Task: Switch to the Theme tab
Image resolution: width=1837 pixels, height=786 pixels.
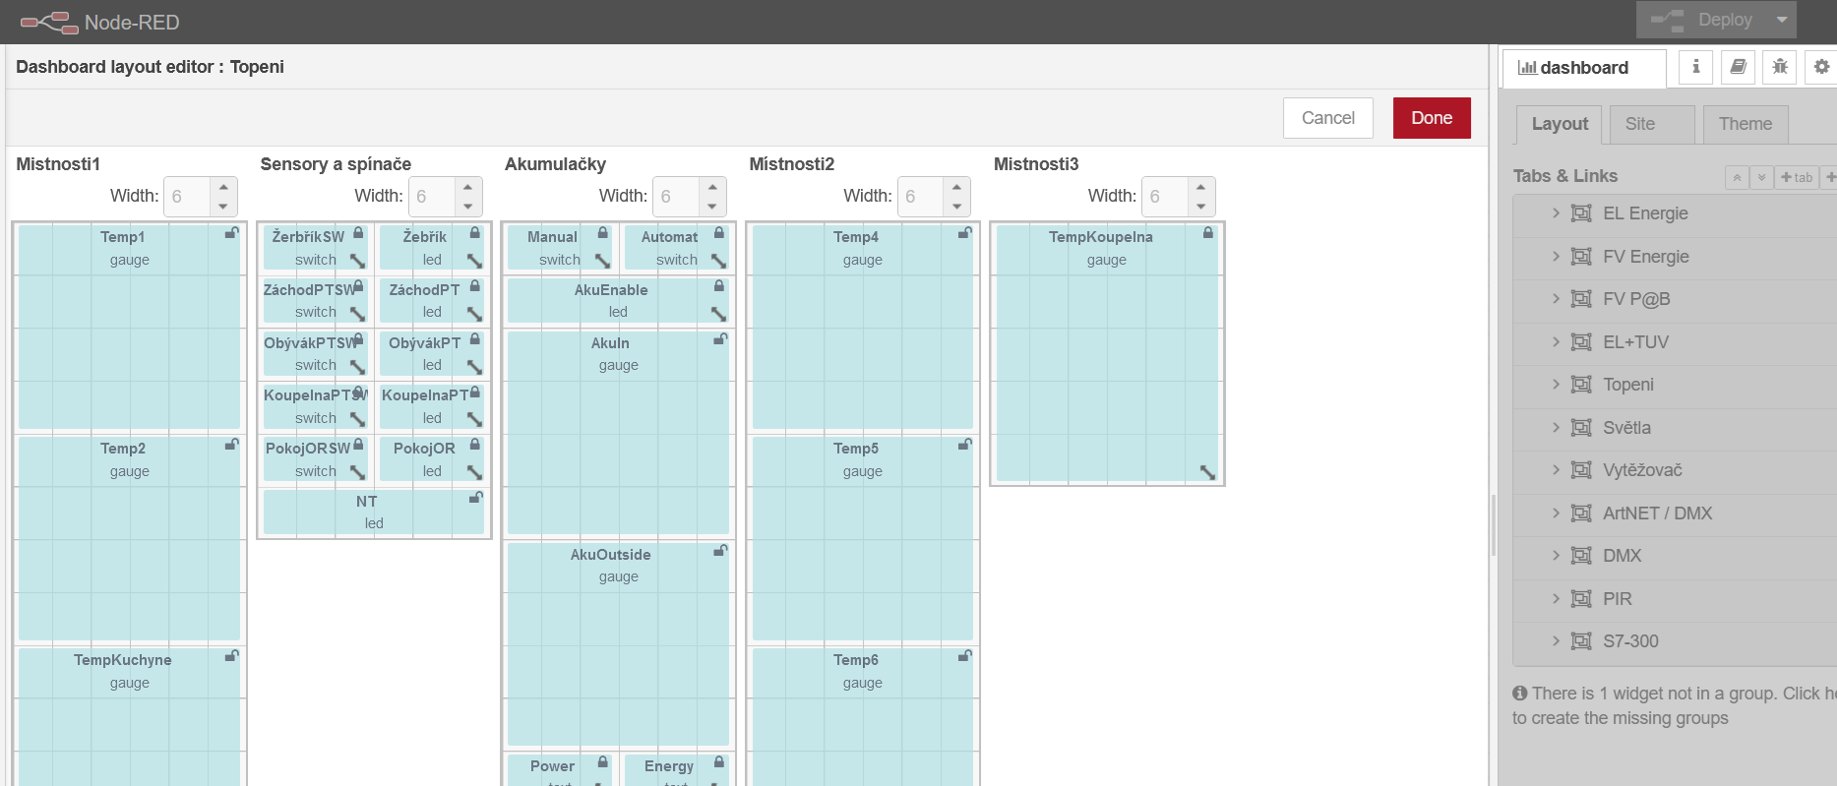Action: pos(1745,124)
